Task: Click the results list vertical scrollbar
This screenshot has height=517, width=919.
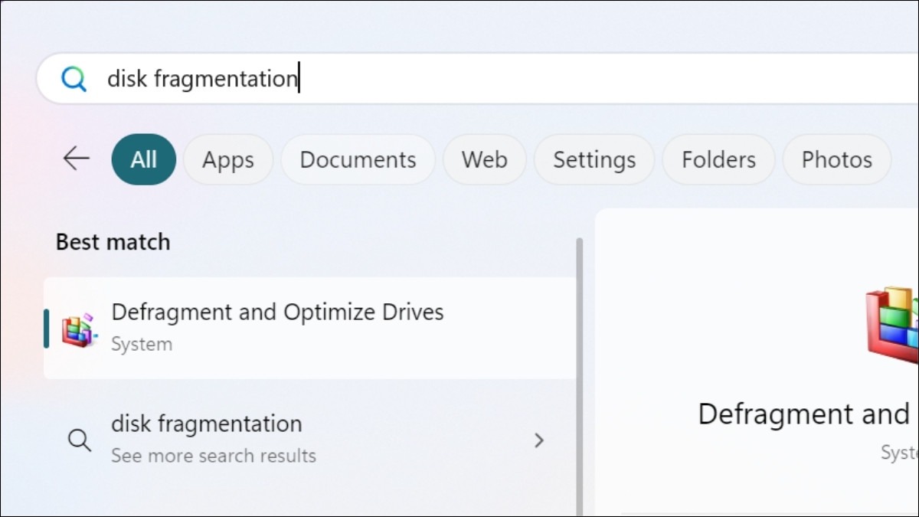Action: point(579,375)
